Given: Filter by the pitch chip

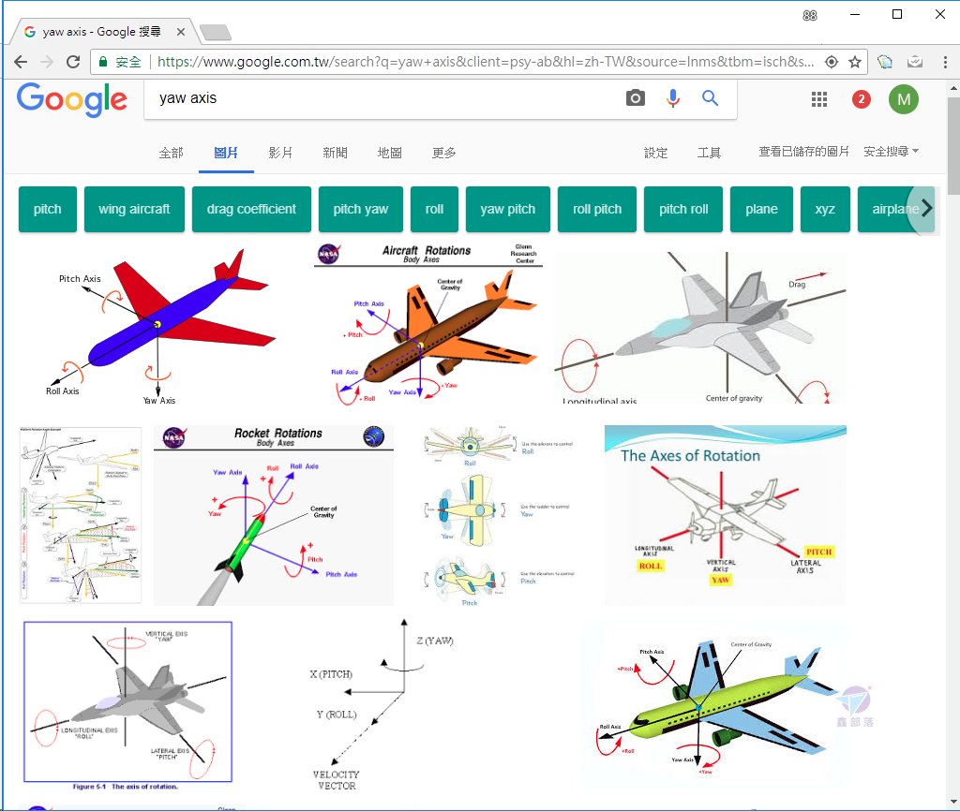Looking at the screenshot, I should 48,209.
